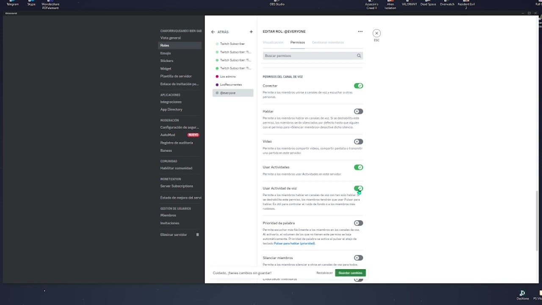Open Alien Isolation desktop shortcut
This screenshot has width=542, height=305.
390,5
